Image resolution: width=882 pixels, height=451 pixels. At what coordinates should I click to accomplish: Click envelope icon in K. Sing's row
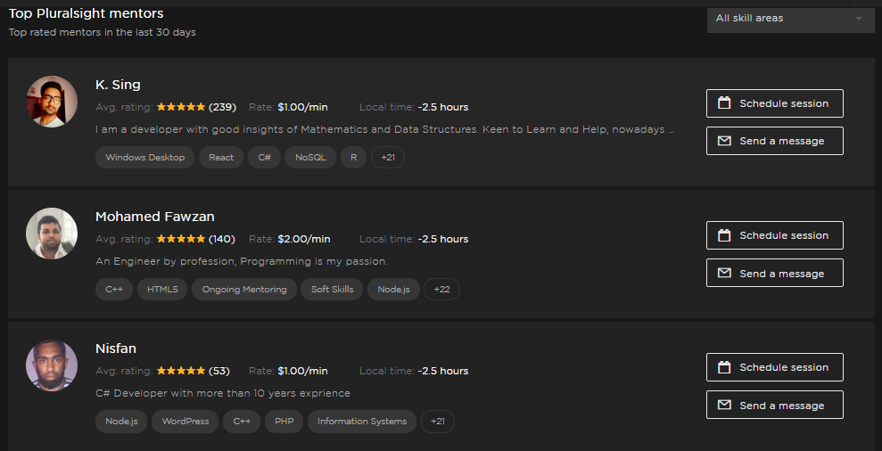point(724,141)
